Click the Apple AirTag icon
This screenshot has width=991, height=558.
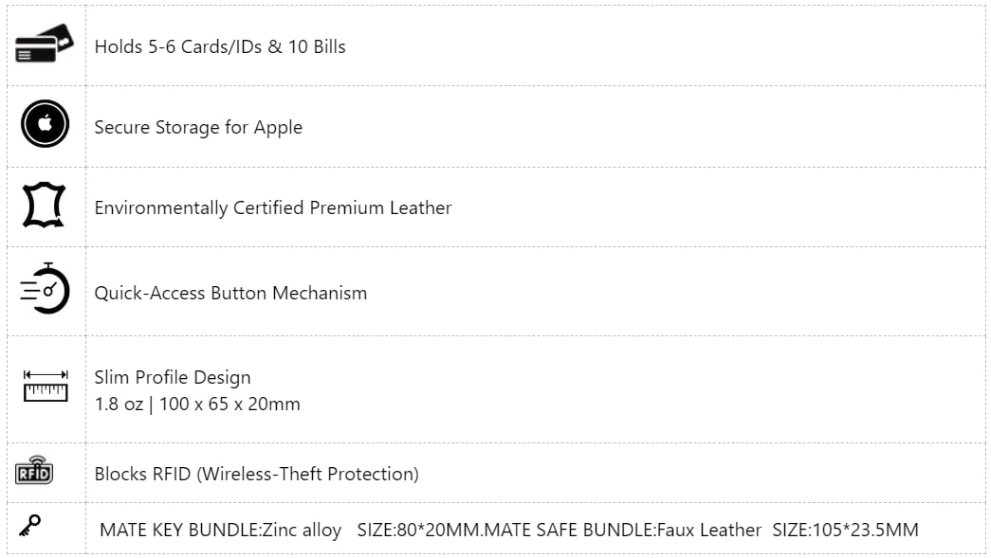(45, 124)
